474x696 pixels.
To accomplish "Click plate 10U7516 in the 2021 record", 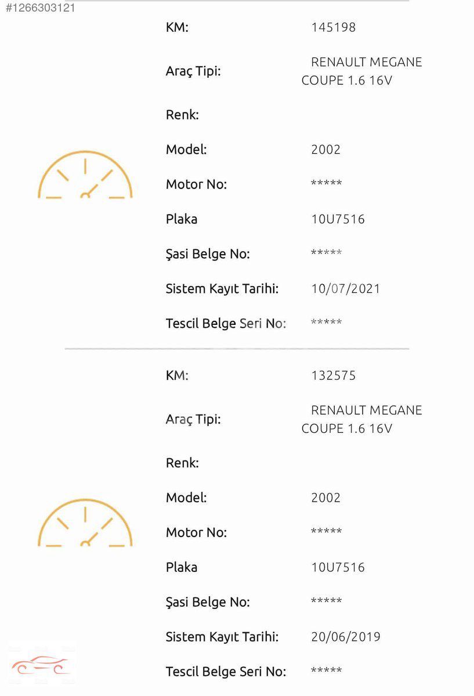I will coord(338,219).
